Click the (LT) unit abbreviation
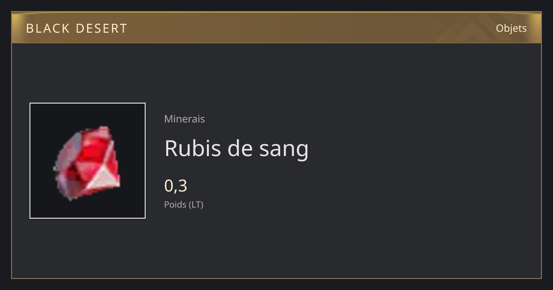The image size is (553, 290). pyautogui.click(x=195, y=204)
